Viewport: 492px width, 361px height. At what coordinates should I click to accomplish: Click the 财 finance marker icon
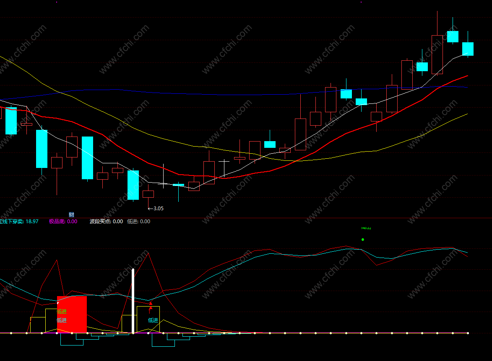pyautogui.click(x=72, y=215)
